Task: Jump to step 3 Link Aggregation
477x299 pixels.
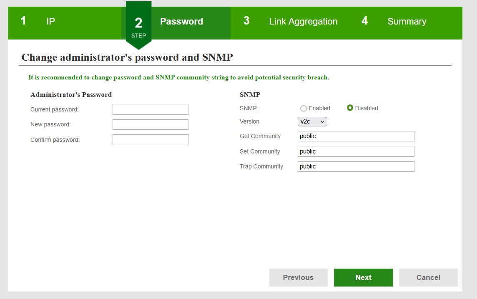Action: click(290, 23)
